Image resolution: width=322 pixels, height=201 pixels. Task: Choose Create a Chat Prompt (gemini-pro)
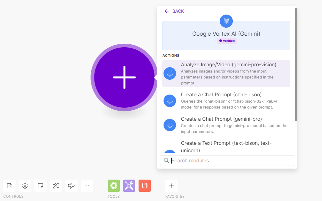(x=226, y=125)
